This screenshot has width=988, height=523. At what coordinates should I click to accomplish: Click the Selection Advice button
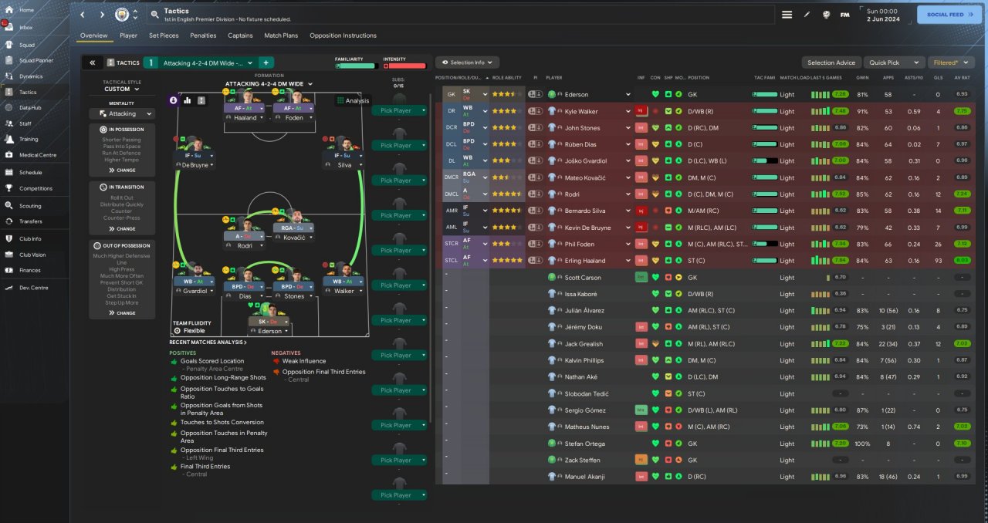point(831,62)
